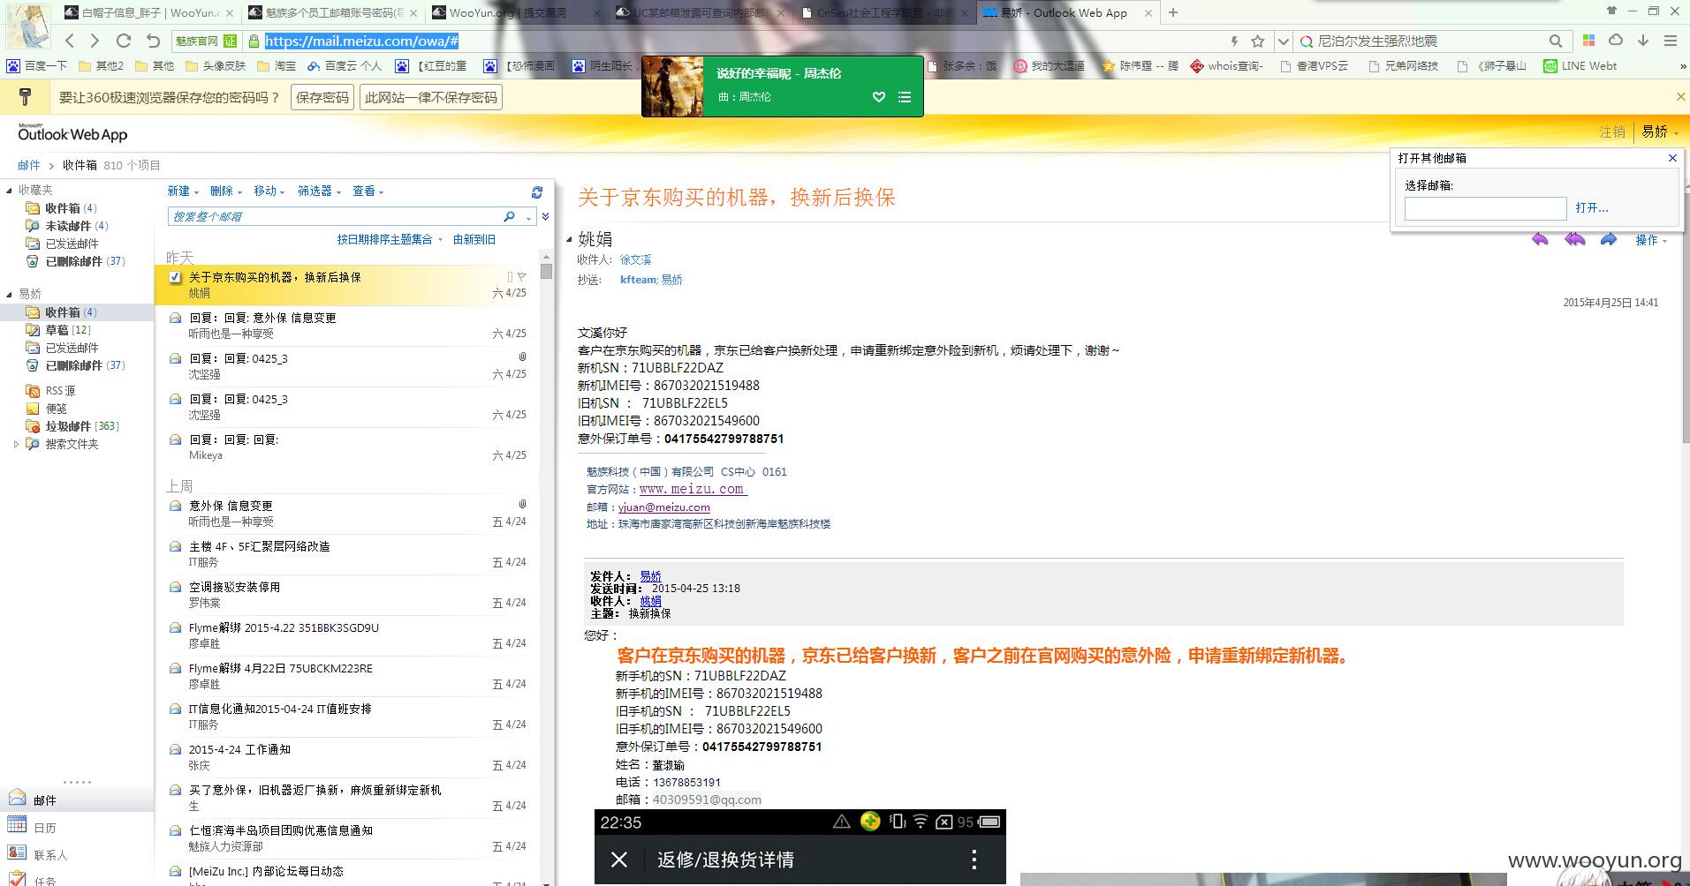Screen dimensions: 1690x886
Task: Open the 查看 view dropdown
Action: 368,191
